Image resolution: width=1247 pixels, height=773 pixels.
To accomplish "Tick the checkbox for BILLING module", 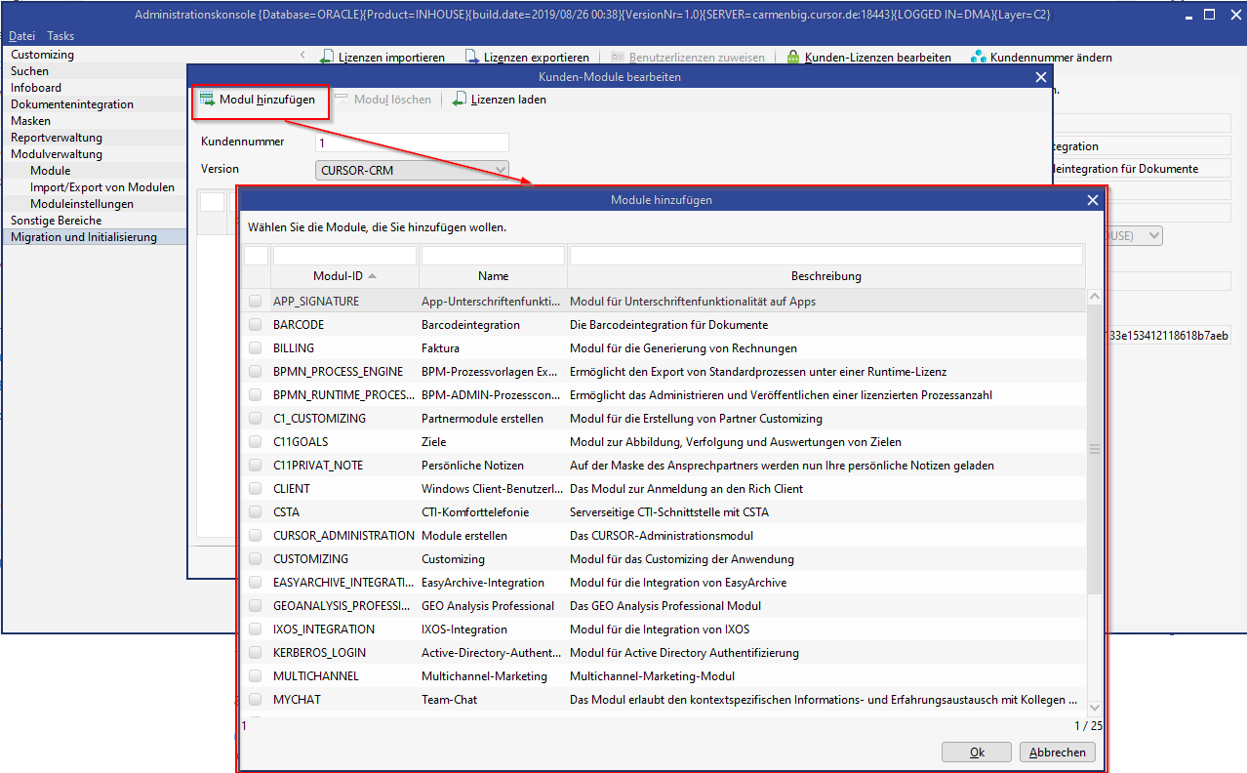I will pos(255,348).
